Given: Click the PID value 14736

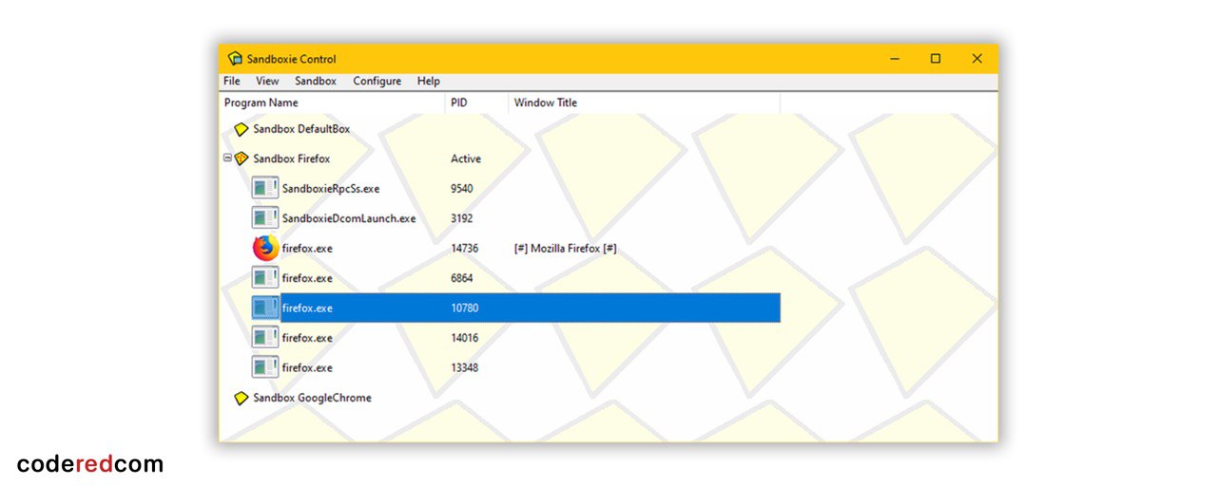Looking at the screenshot, I should (x=464, y=249).
